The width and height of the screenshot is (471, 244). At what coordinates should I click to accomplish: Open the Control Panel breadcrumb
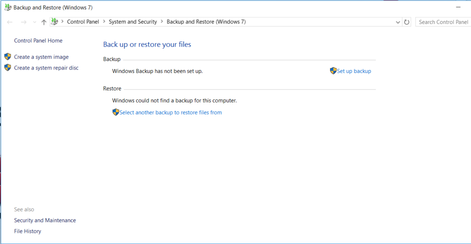pos(83,22)
